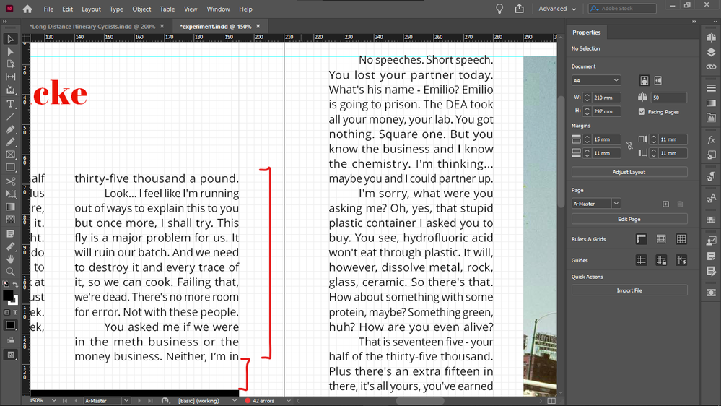The width and height of the screenshot is (721, 406).
Task: Toggle Show Rulers button
Action: 641,239
